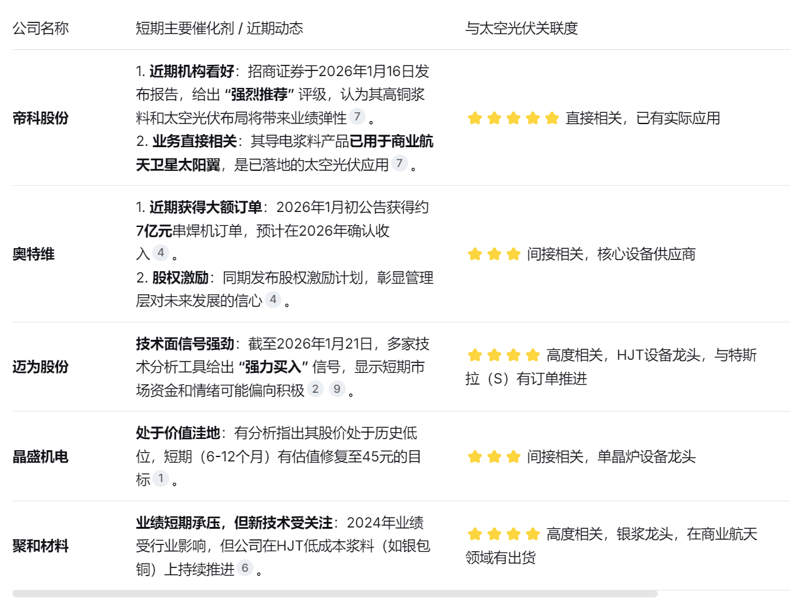Open citation badge 2 in 迈为股份 row
790x598 pixels.
315,389
